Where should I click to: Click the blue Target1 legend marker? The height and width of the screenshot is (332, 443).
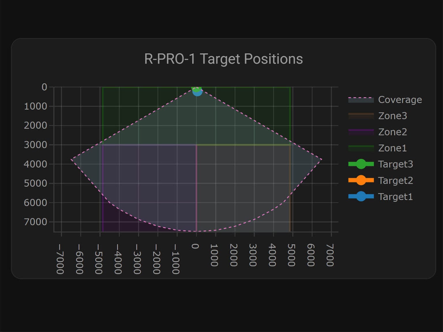(x=361, y=197)
